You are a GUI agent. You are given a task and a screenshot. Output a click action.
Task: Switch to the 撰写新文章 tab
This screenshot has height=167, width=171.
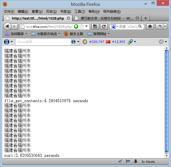(x=107, y=18)
